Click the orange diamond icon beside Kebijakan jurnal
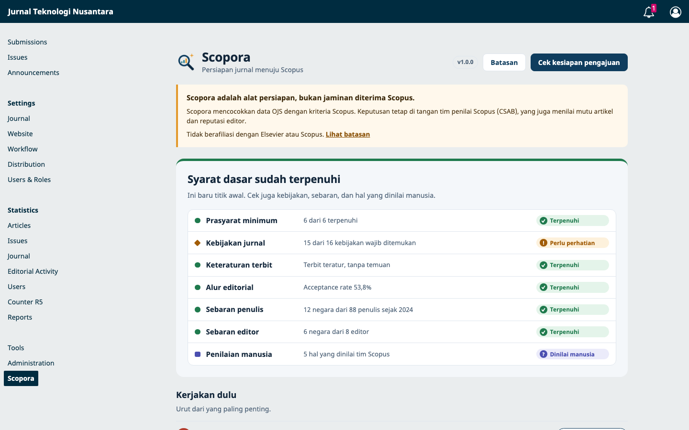Viewport: 689px width, 430px height. 198,243
